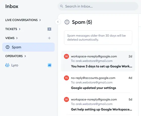Screen dimensions: 141x116
Task: Click the AI badge next to Lyro
Action: [x=49, y=65]
